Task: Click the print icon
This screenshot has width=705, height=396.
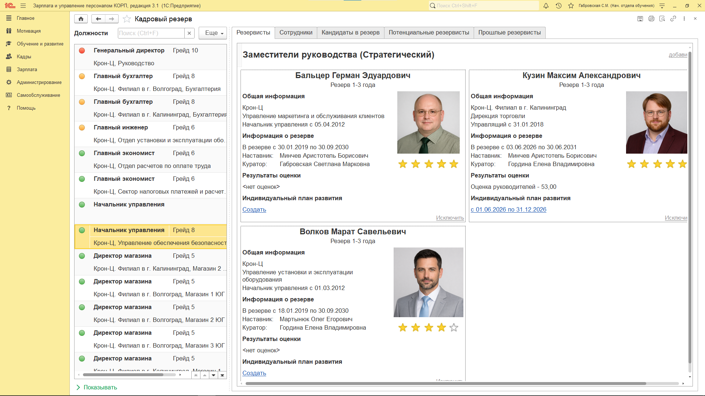Action: point(651,19)
